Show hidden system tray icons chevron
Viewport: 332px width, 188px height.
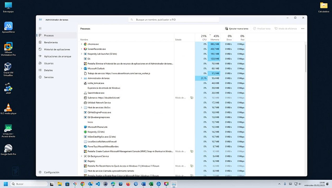point(280,184)
